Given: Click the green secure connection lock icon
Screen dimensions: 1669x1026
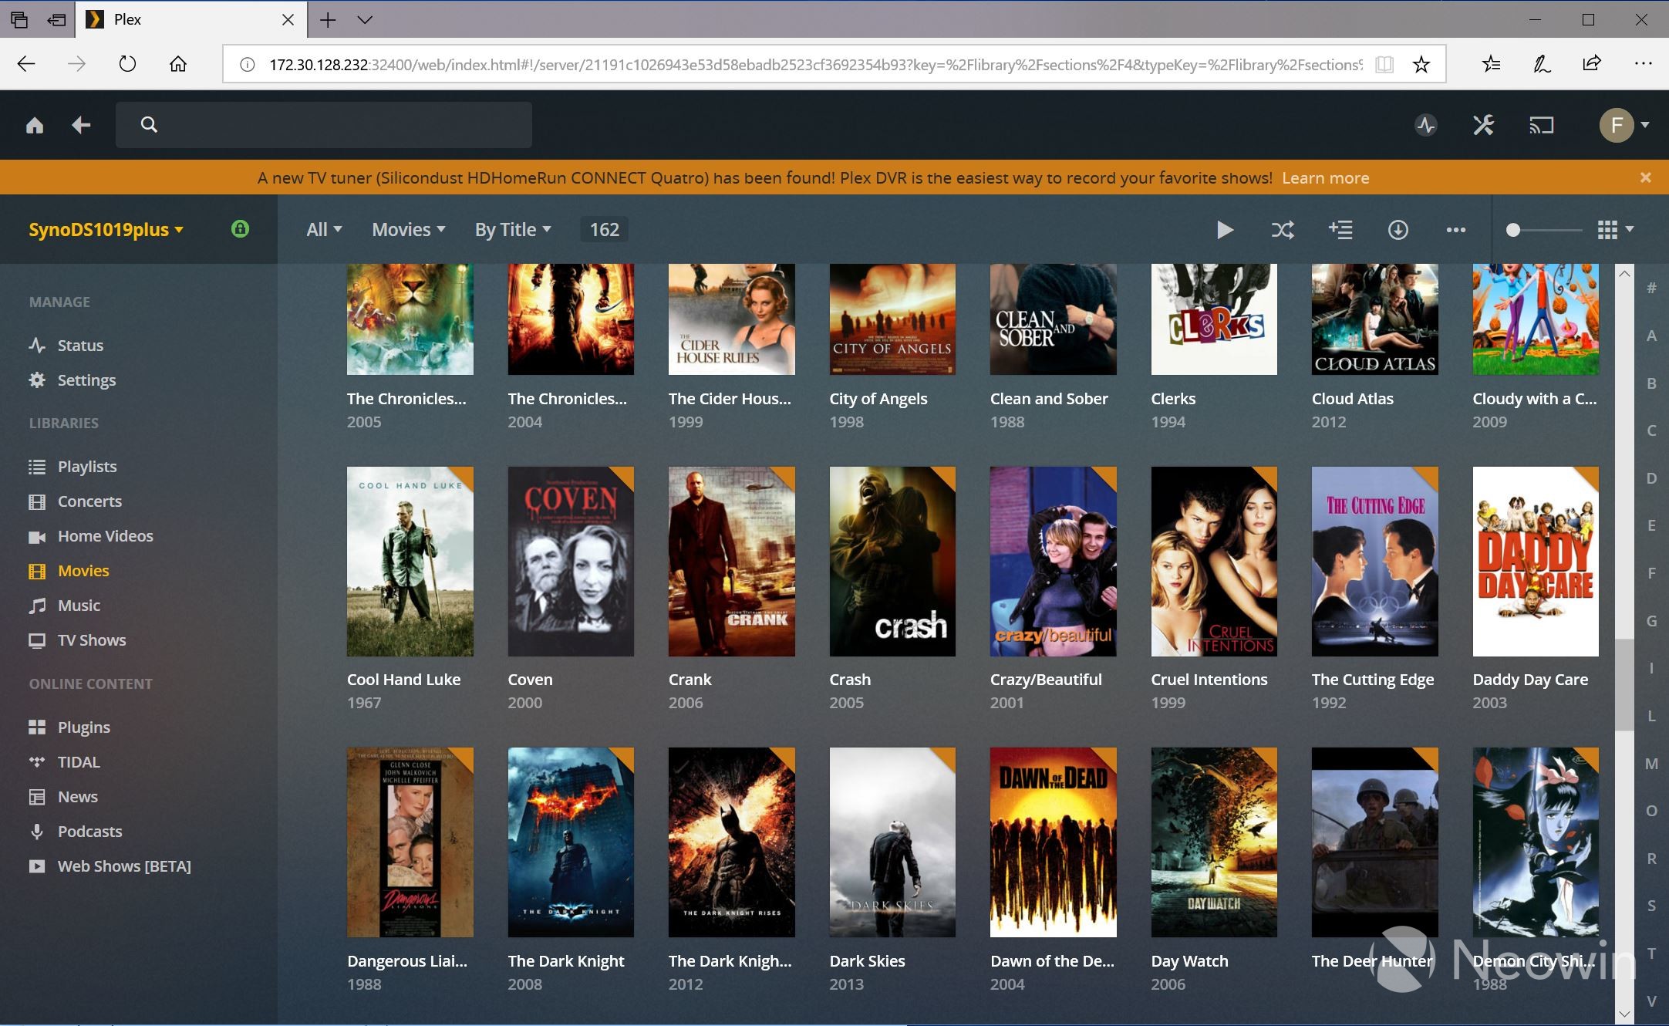Looking at the screenshot, I should 240,229.
